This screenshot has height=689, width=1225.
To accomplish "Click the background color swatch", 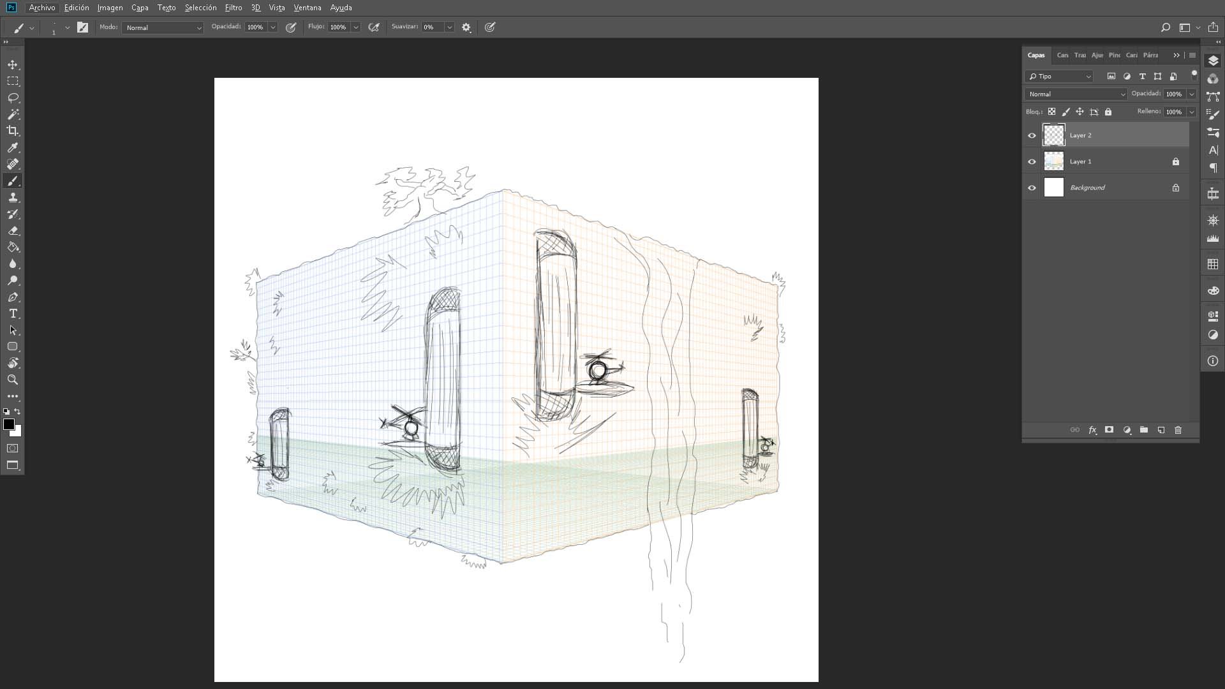I will (x=18, y=433).
